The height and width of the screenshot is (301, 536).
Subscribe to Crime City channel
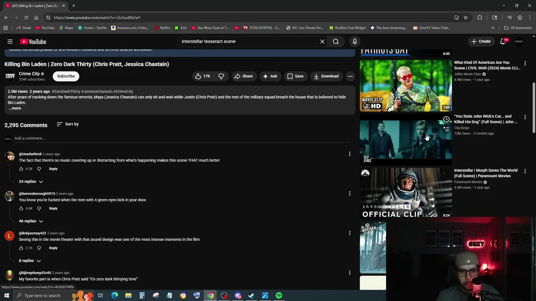coord(66,76)
